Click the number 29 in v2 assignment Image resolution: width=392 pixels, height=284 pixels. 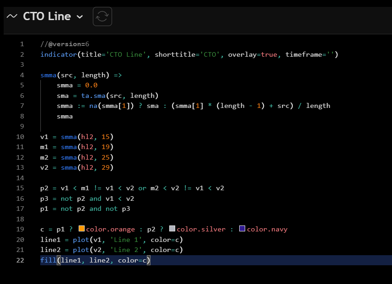point(106,167)
